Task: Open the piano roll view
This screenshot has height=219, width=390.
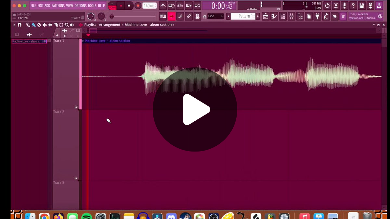Action: [274, 16]
